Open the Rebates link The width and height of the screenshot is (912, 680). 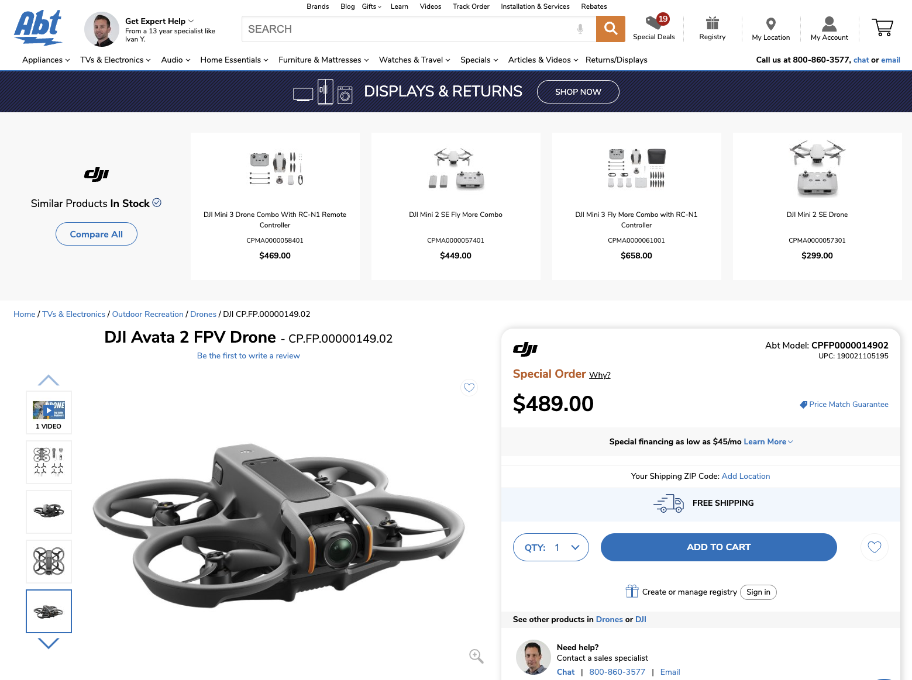point(594,6)
